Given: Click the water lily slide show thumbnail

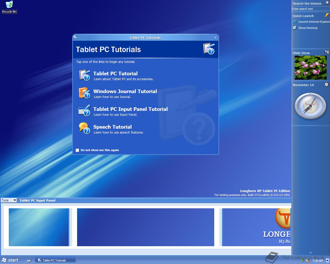Looking at the screenshot, I should pyautogui.click(x=310, y=68).
